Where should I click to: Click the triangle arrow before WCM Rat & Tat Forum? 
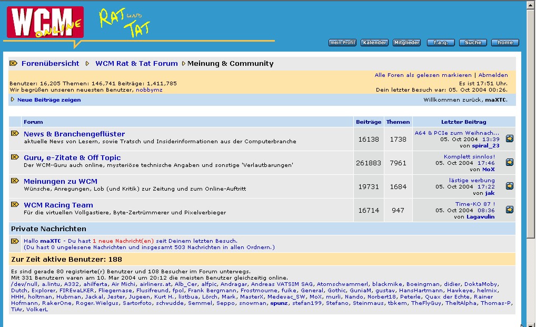87,64
